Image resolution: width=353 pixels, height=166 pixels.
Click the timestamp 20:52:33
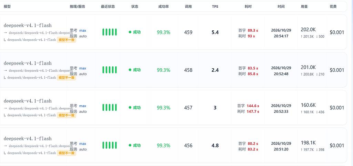click(281, 111)
